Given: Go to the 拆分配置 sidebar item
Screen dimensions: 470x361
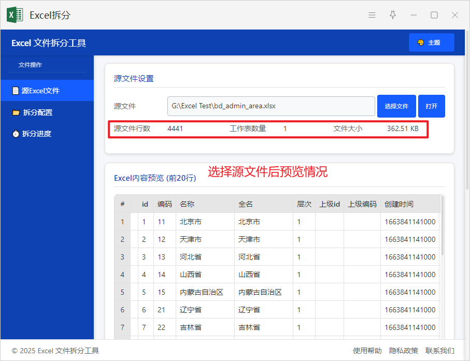Looking at the screenshot, I should click(47, 112).
